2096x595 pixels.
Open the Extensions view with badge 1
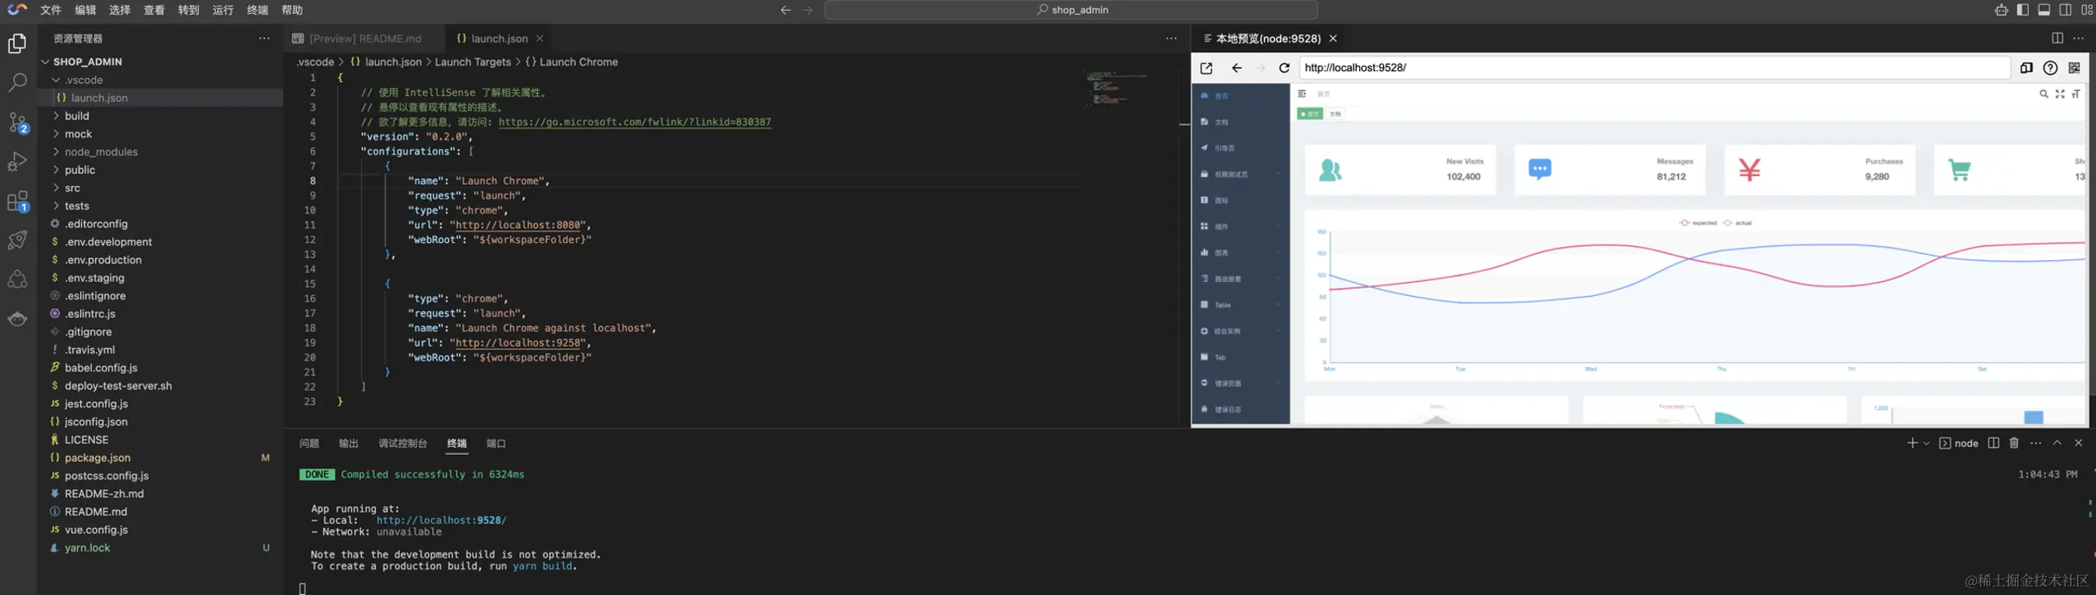coord(18,202)
